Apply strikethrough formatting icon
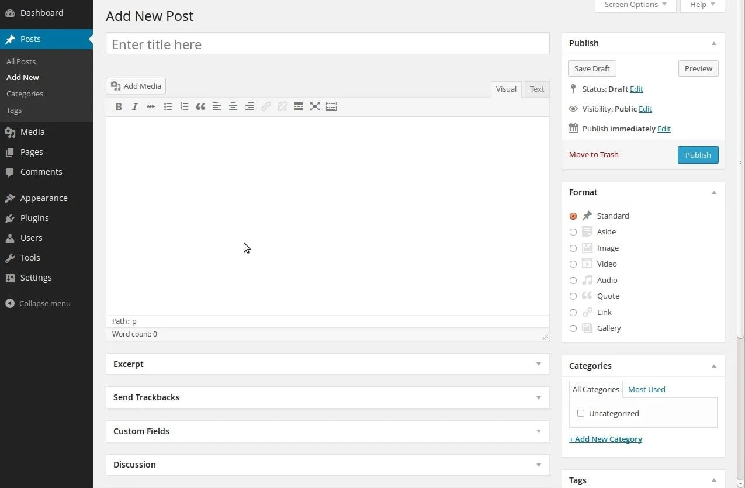 pos(151,106)
